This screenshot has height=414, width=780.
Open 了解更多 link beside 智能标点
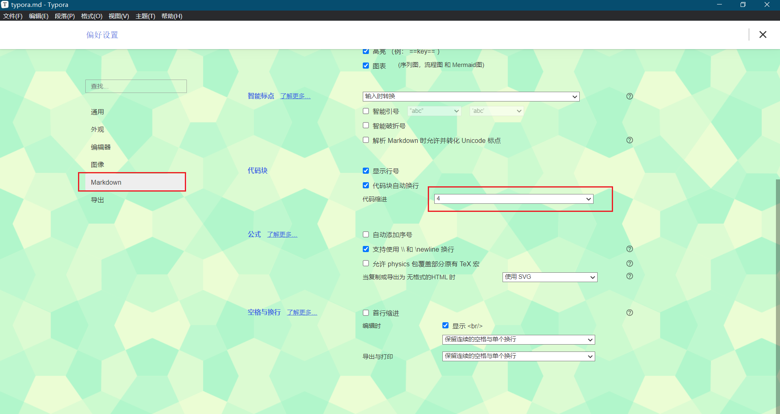(x=295, y=96)
